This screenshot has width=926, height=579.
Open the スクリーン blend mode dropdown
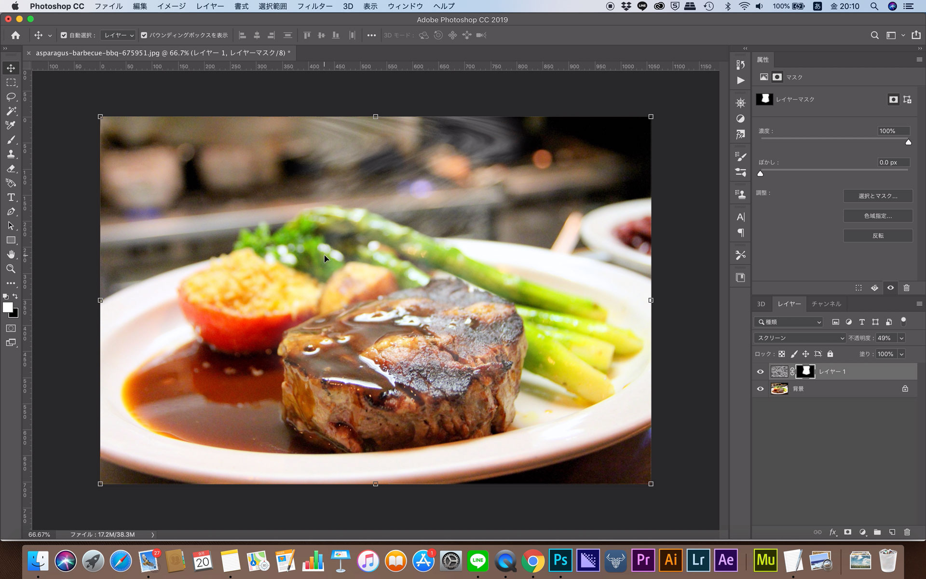799,338
